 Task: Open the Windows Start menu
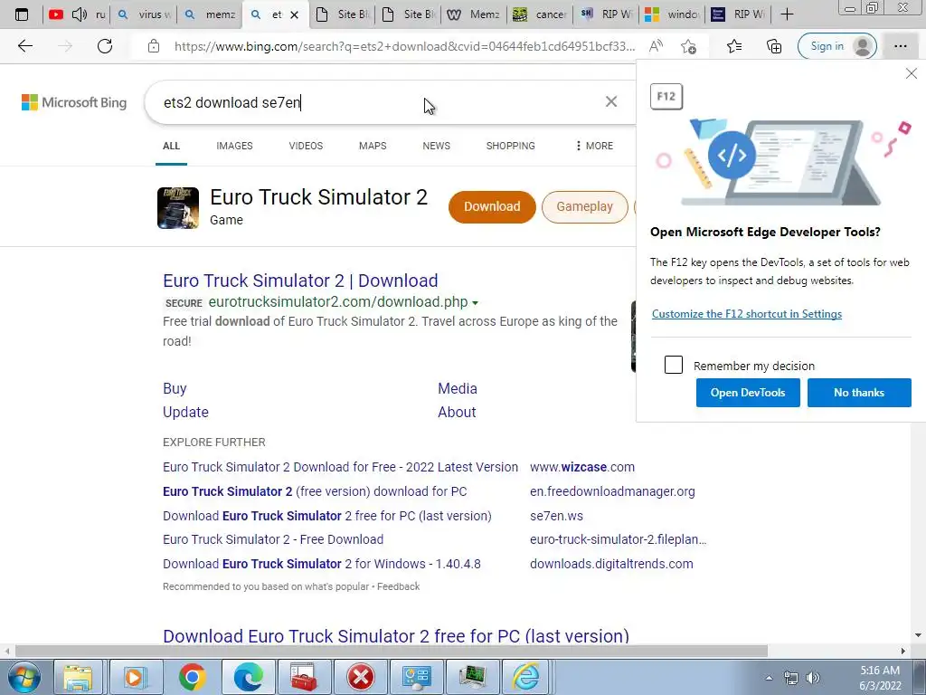click(24, 677)
